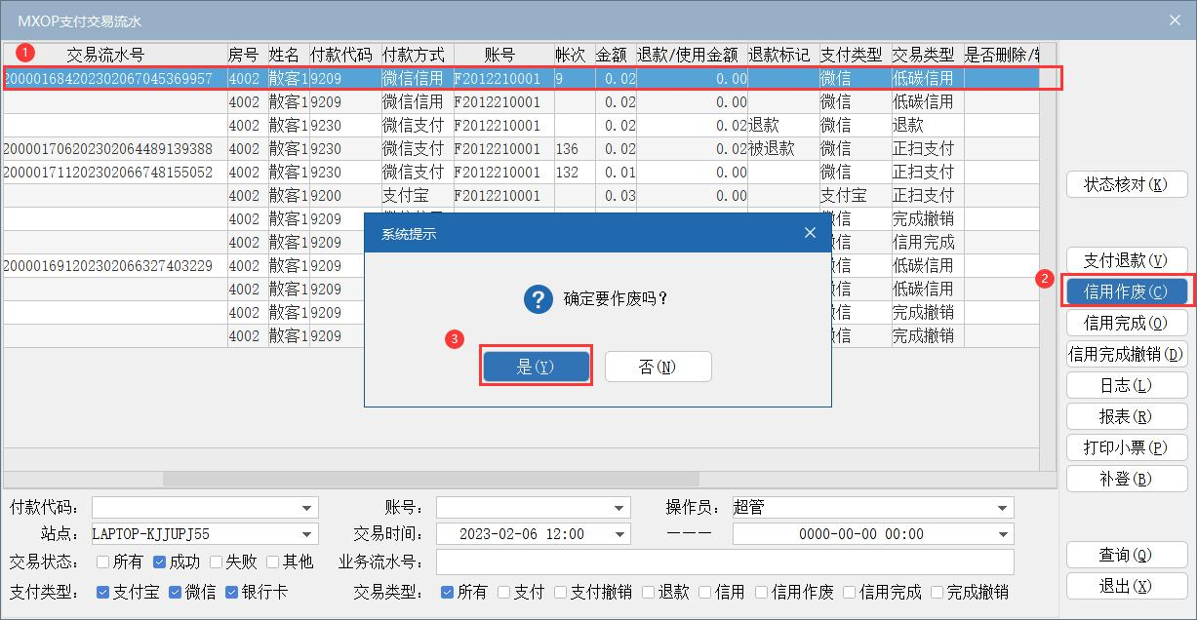1197x620 pixels.
Task: Close the MXOP支付交易流水 window
Action: pos(1175,19)
